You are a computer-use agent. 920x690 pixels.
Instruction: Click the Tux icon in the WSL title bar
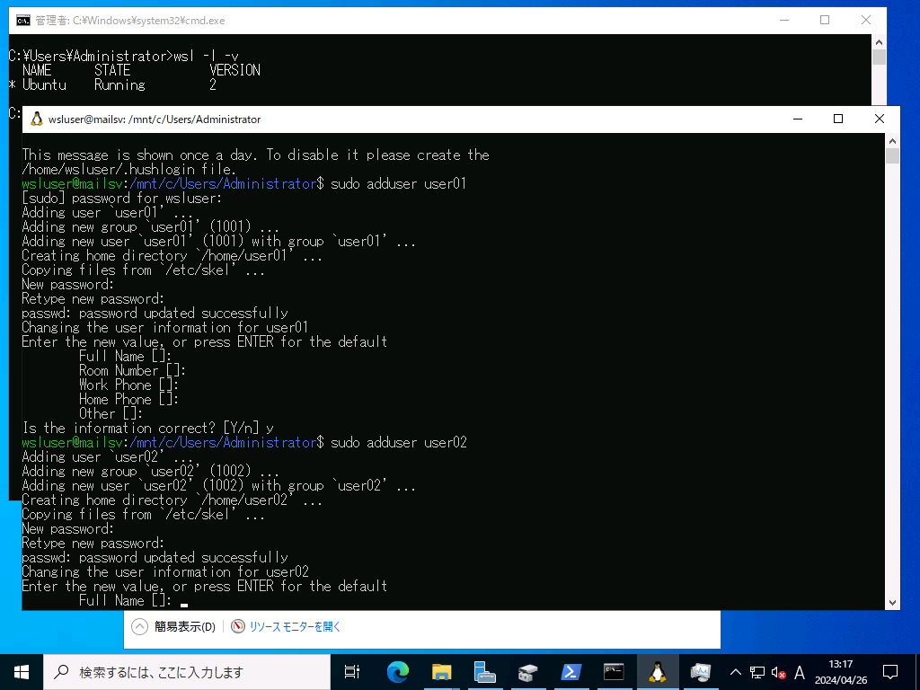tap(36, 118)
